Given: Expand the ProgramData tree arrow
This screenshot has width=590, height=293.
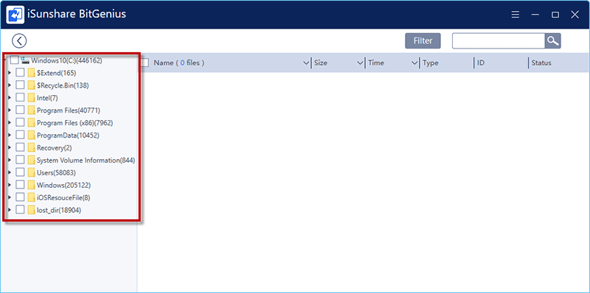Looking at the screenshot, I should pyautogui.click(x=10, y=135).
